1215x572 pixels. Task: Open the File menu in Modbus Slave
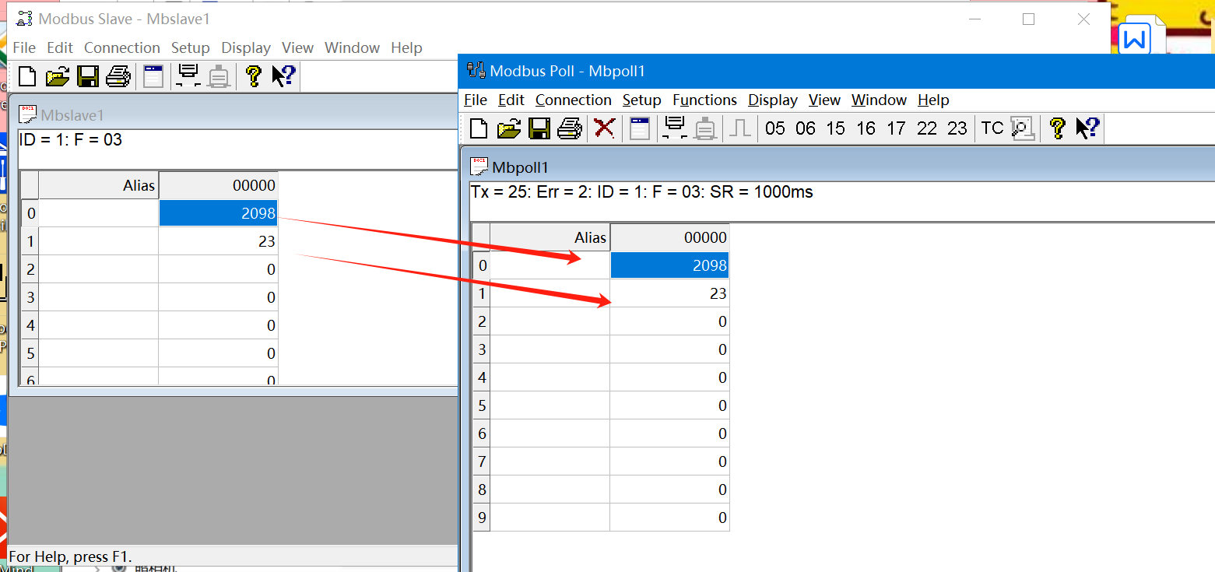(24, 47)
